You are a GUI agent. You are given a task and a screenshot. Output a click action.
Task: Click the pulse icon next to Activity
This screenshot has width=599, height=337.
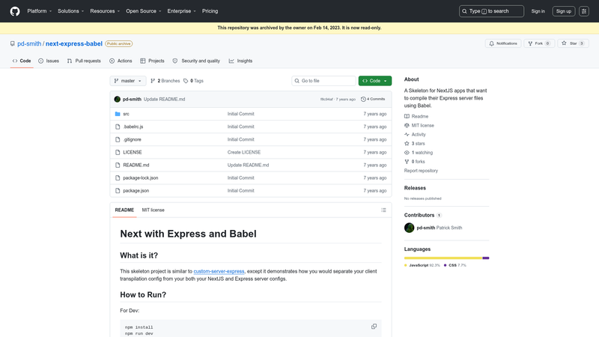tap(407, 135)
